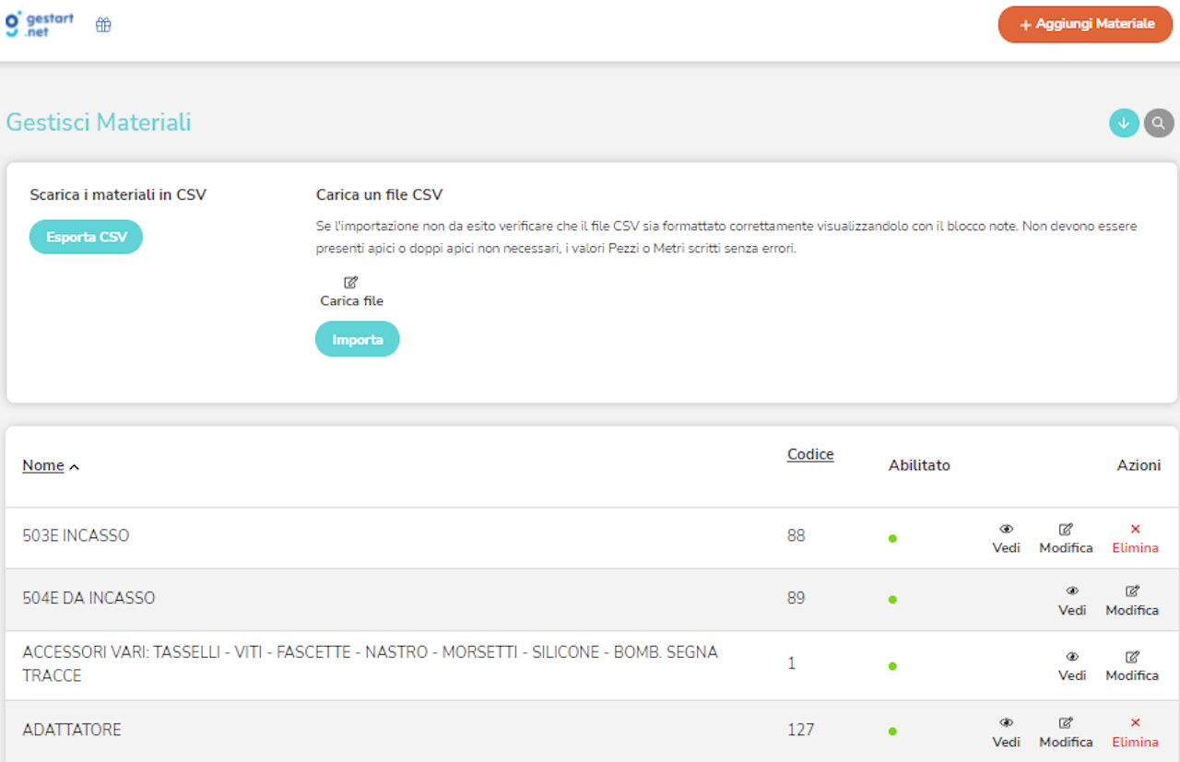This screenshot has height=762, width=1180.
Task: Delete the 503E INCASSO material
Action: [x=1135, y=538]
